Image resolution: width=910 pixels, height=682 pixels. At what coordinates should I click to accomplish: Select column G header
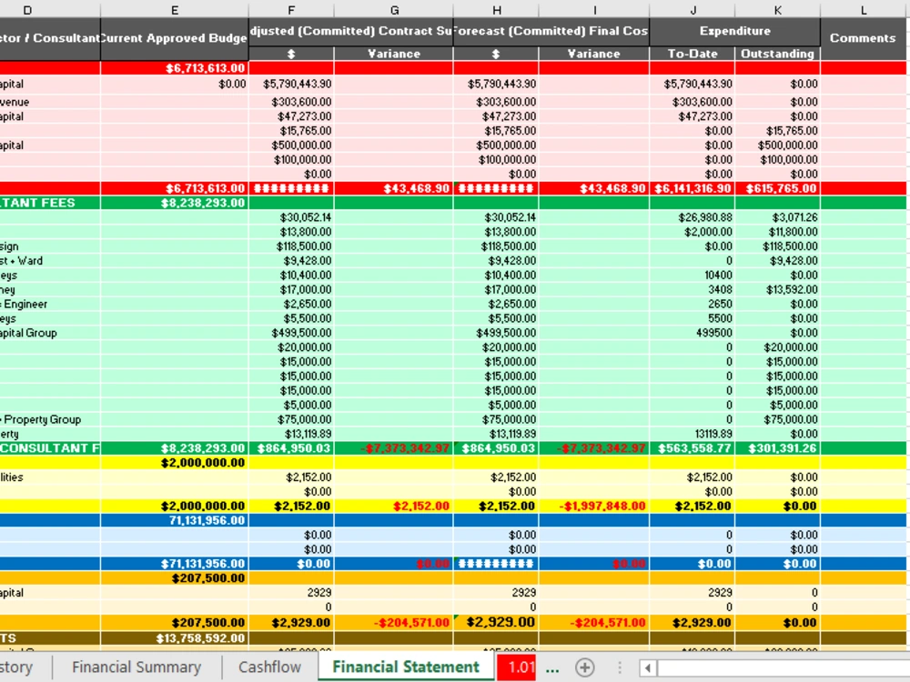394,10
